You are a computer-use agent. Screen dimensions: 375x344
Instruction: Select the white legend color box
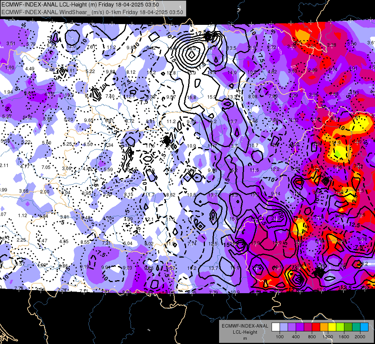point(275,327)
